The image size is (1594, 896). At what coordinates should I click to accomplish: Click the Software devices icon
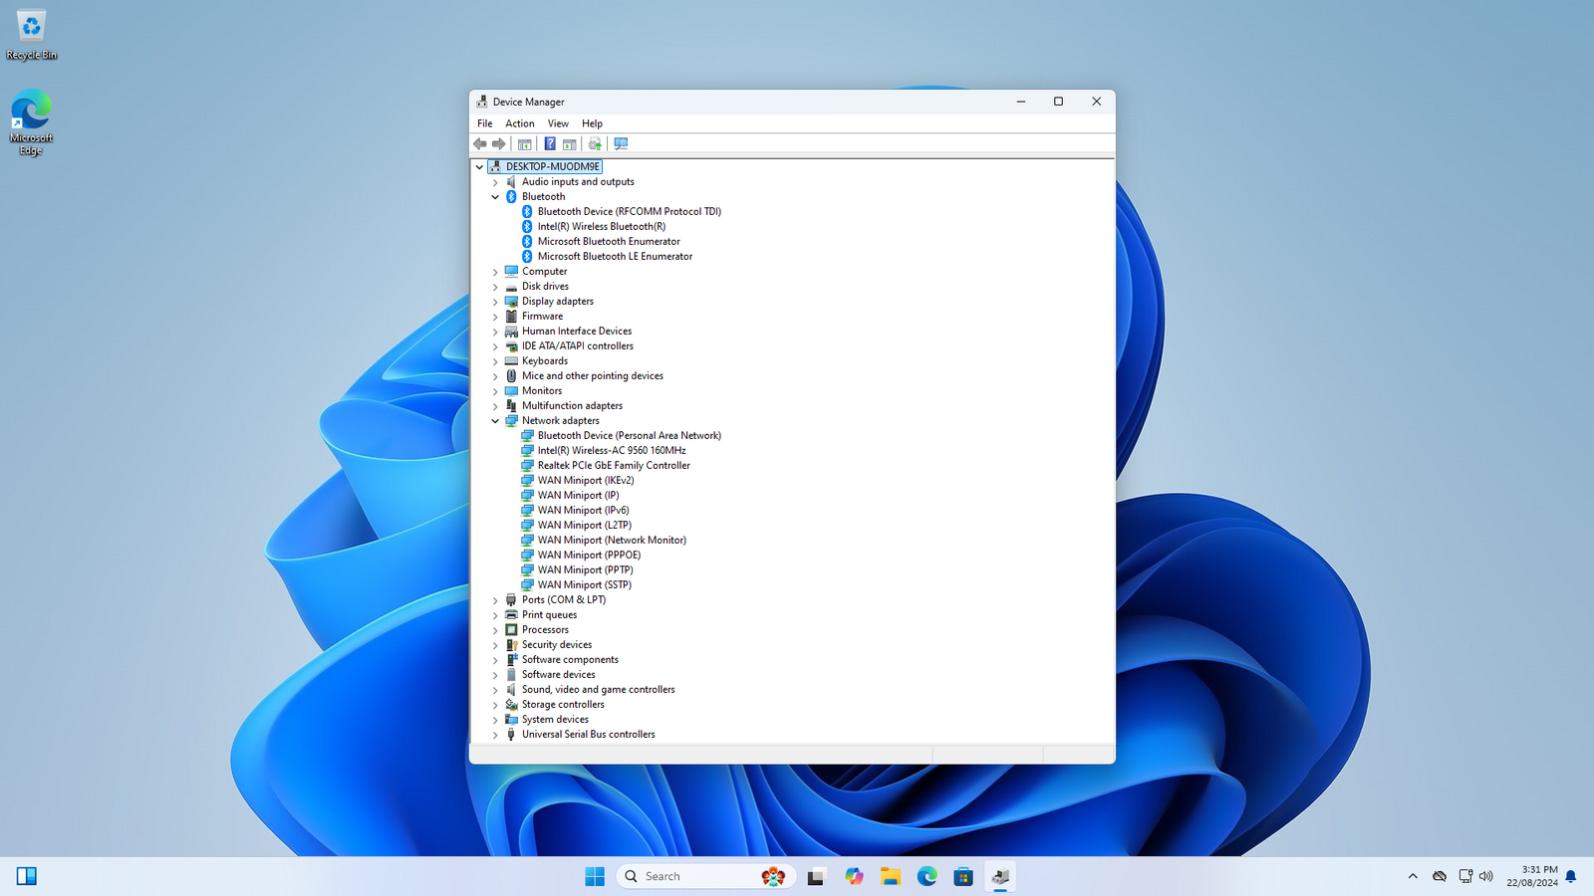click(x=511, y=674)
